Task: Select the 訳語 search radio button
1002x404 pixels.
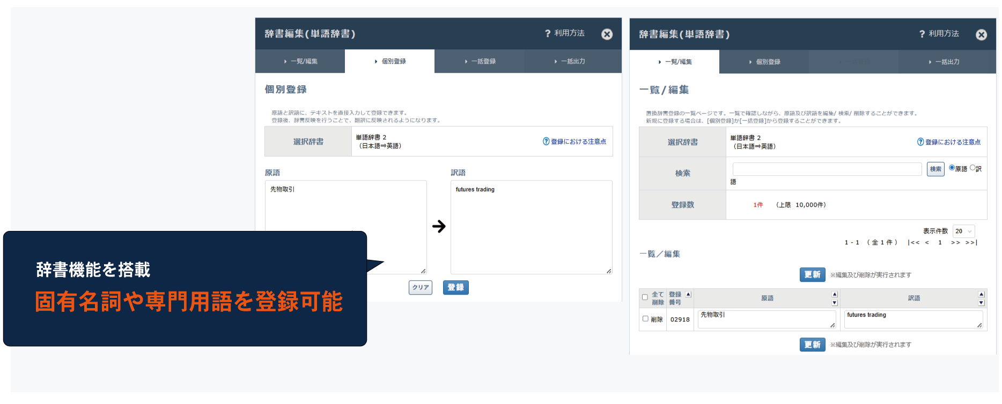Action: [972, 168]
